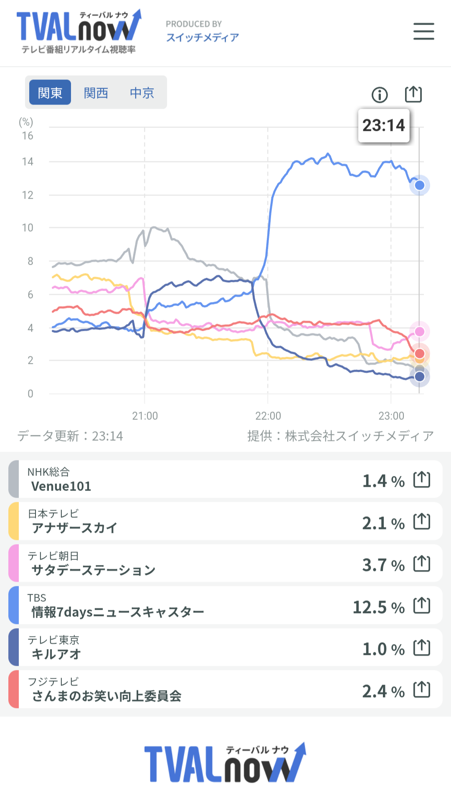This screenshot has height=785, width=451.
Task: Share the テレビ朝日 サタデーステーション rating
Action: click(421, 563)
